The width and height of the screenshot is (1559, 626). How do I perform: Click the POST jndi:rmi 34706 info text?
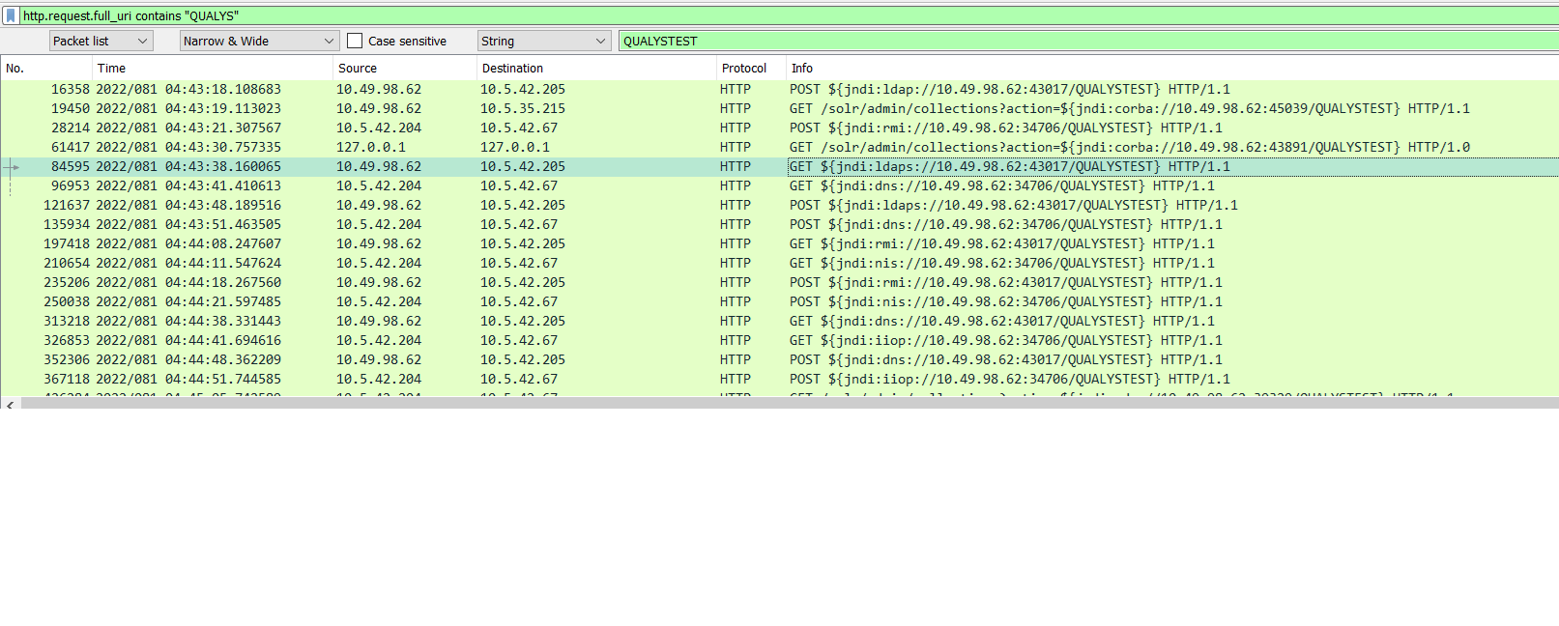(x=1006, y=128)
